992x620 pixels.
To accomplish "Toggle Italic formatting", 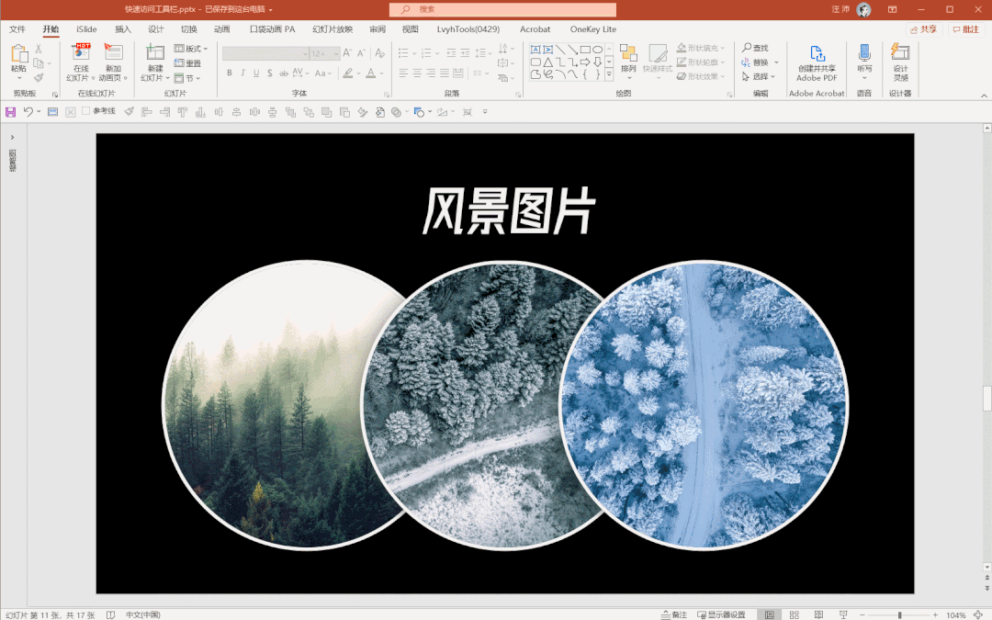I will pyautogui.click(x=242, y=73).
